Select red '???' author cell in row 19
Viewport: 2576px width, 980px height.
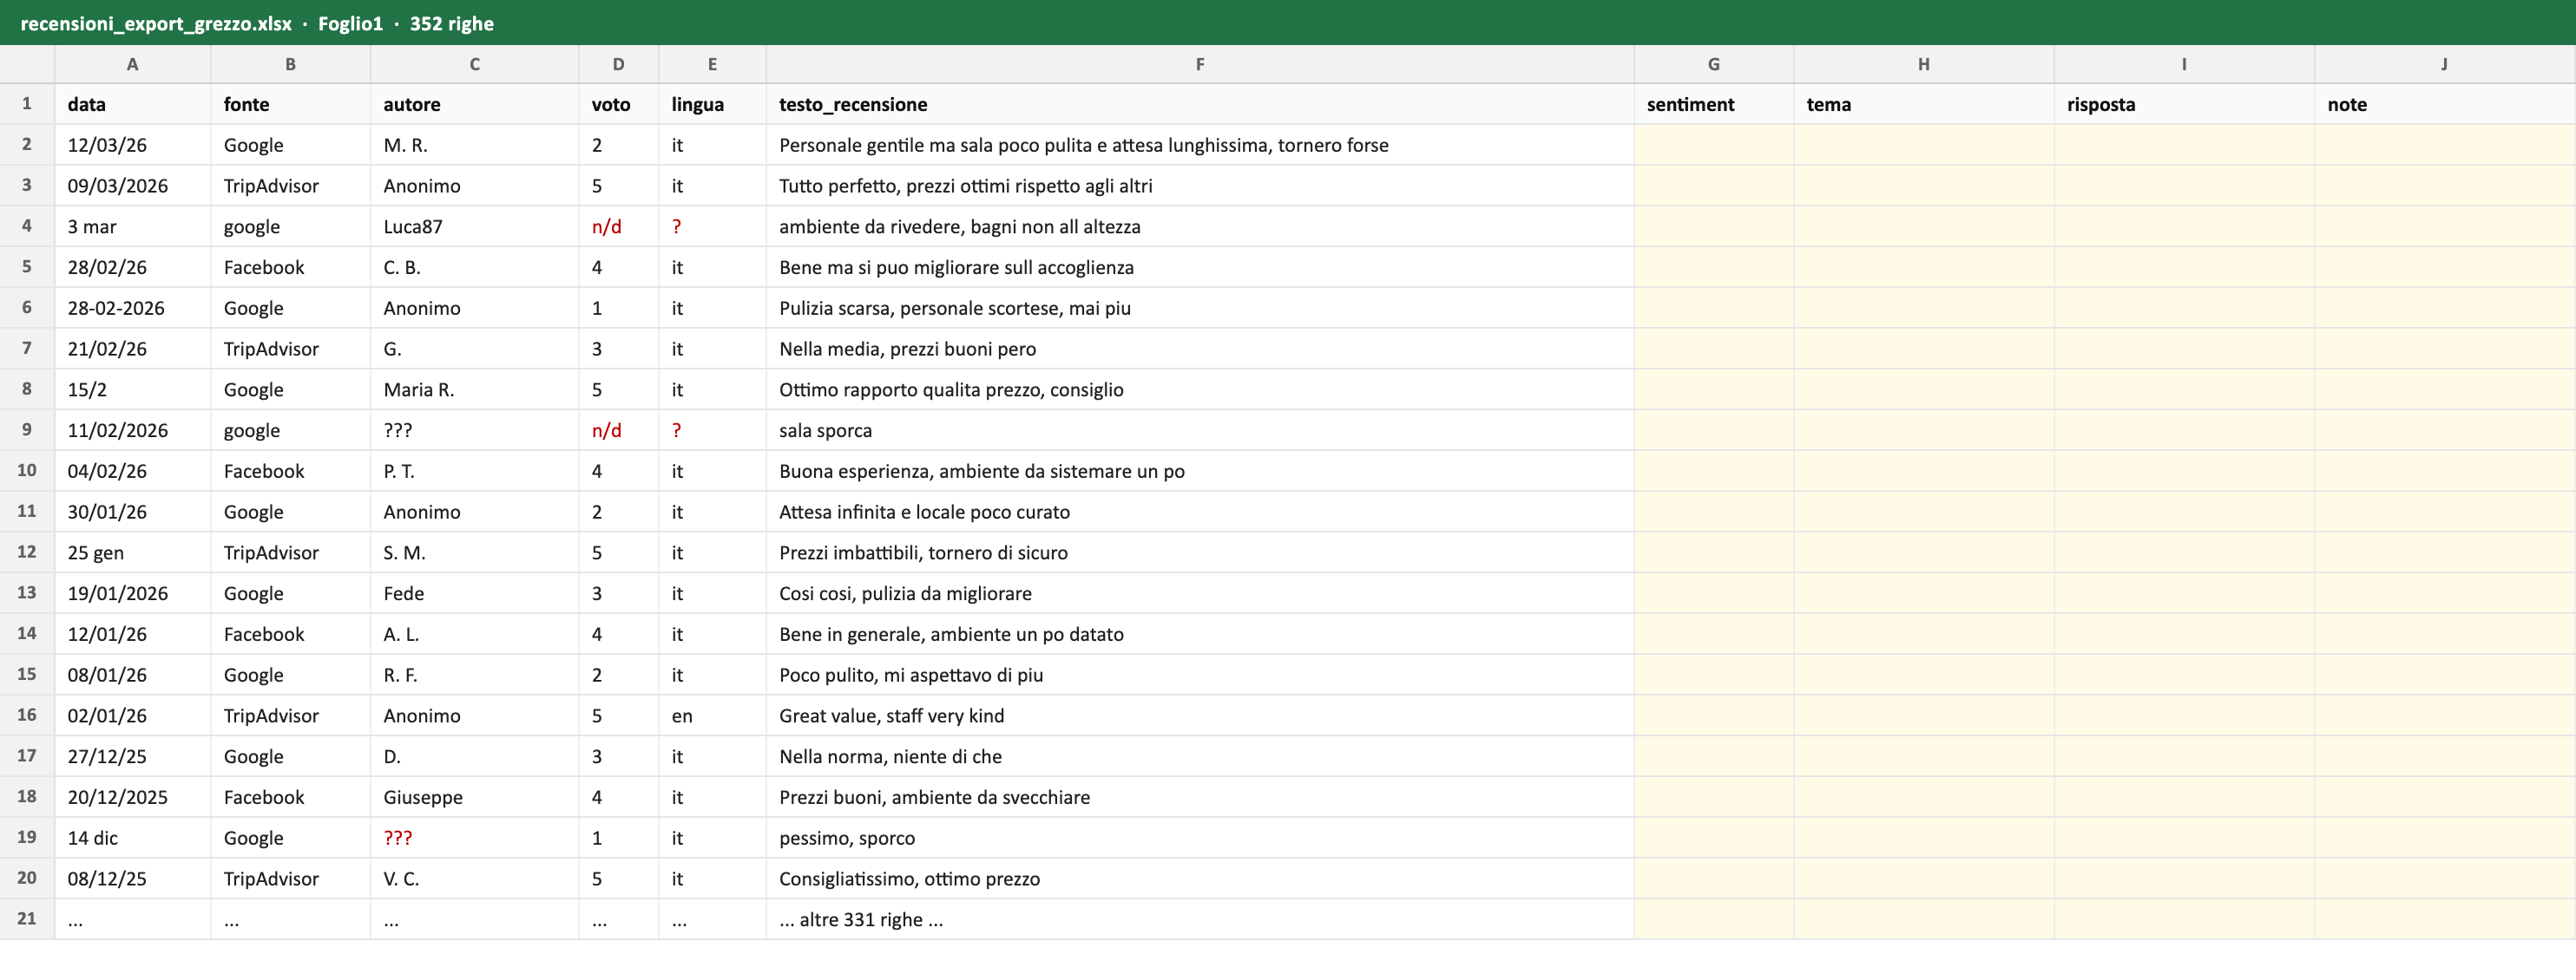[x=474, y=838]
